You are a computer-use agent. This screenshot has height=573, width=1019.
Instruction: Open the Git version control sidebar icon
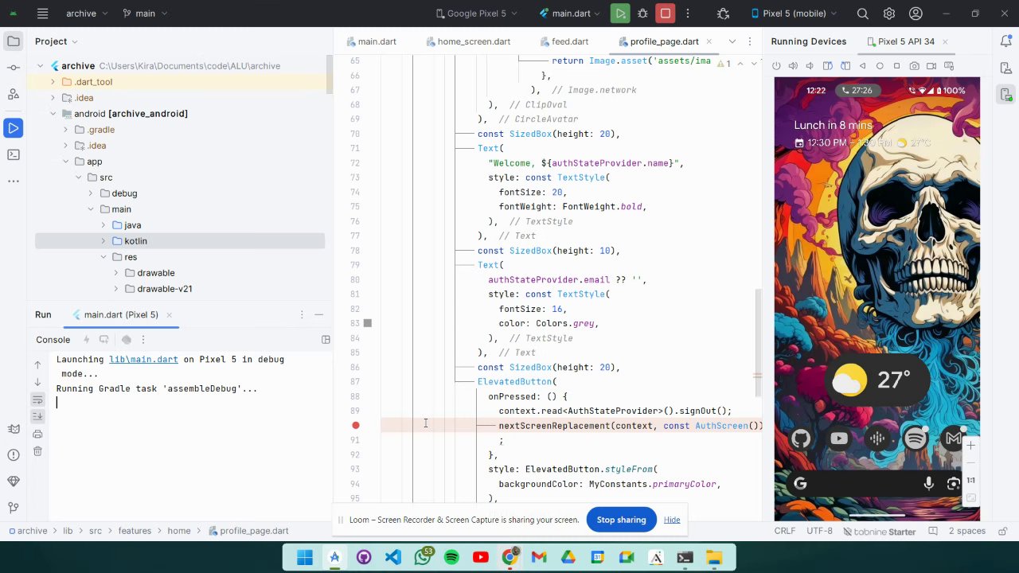click(13, 508)
